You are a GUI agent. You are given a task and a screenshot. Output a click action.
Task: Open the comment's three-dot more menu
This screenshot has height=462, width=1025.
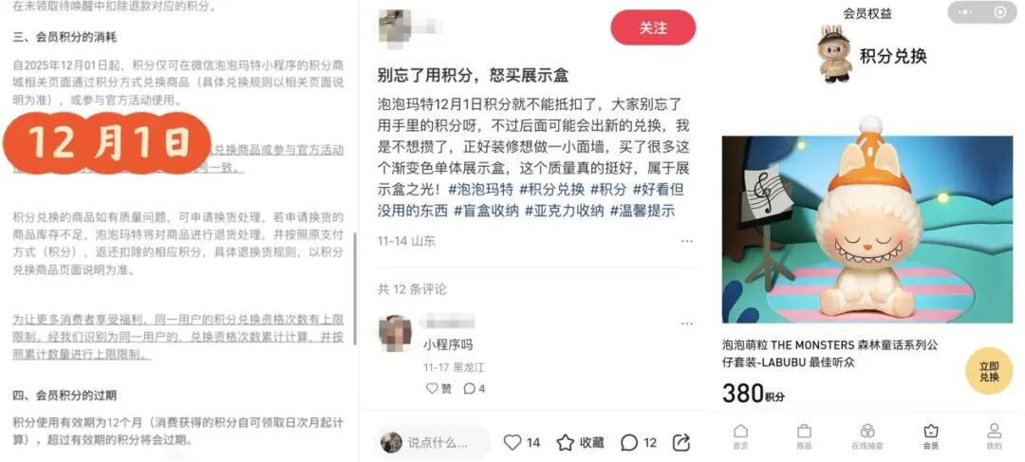pyautogui.click(x=686, y=323)
